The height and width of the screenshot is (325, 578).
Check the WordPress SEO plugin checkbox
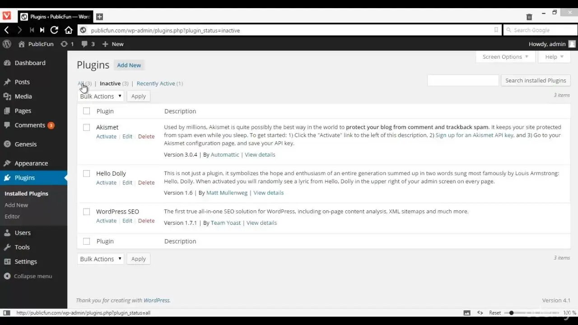coord(86,211)
